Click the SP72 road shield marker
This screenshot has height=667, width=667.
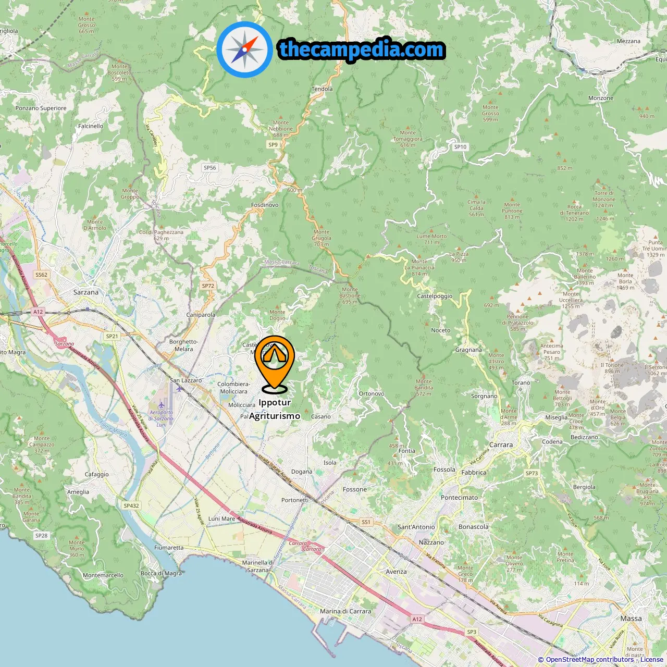tap(208, 286)
